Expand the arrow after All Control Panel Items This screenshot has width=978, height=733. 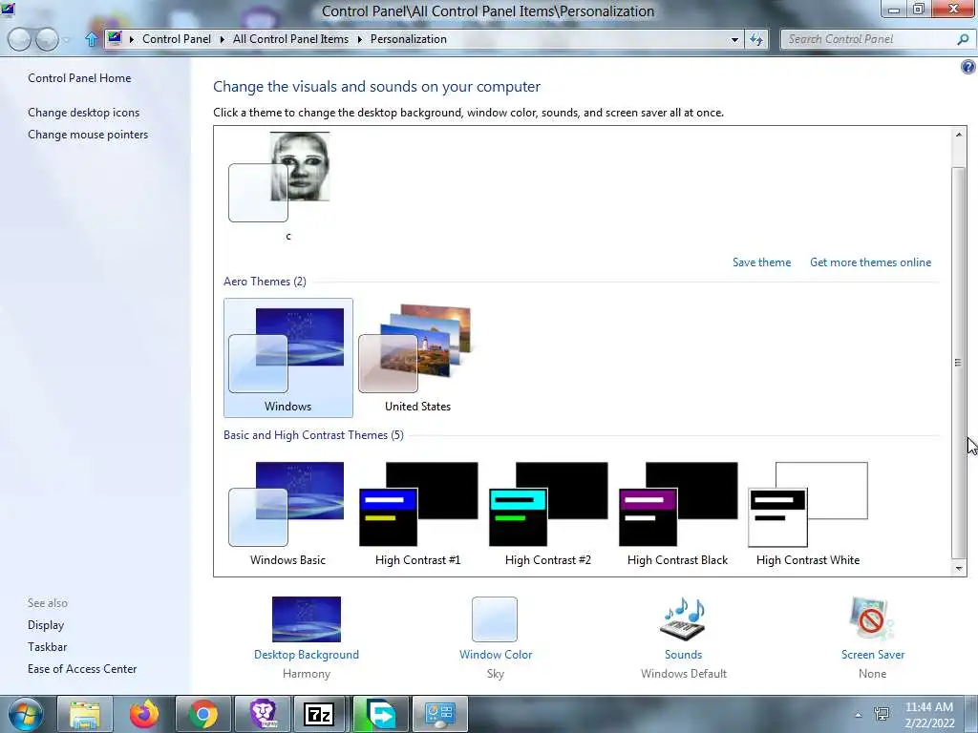click(360, 39)
